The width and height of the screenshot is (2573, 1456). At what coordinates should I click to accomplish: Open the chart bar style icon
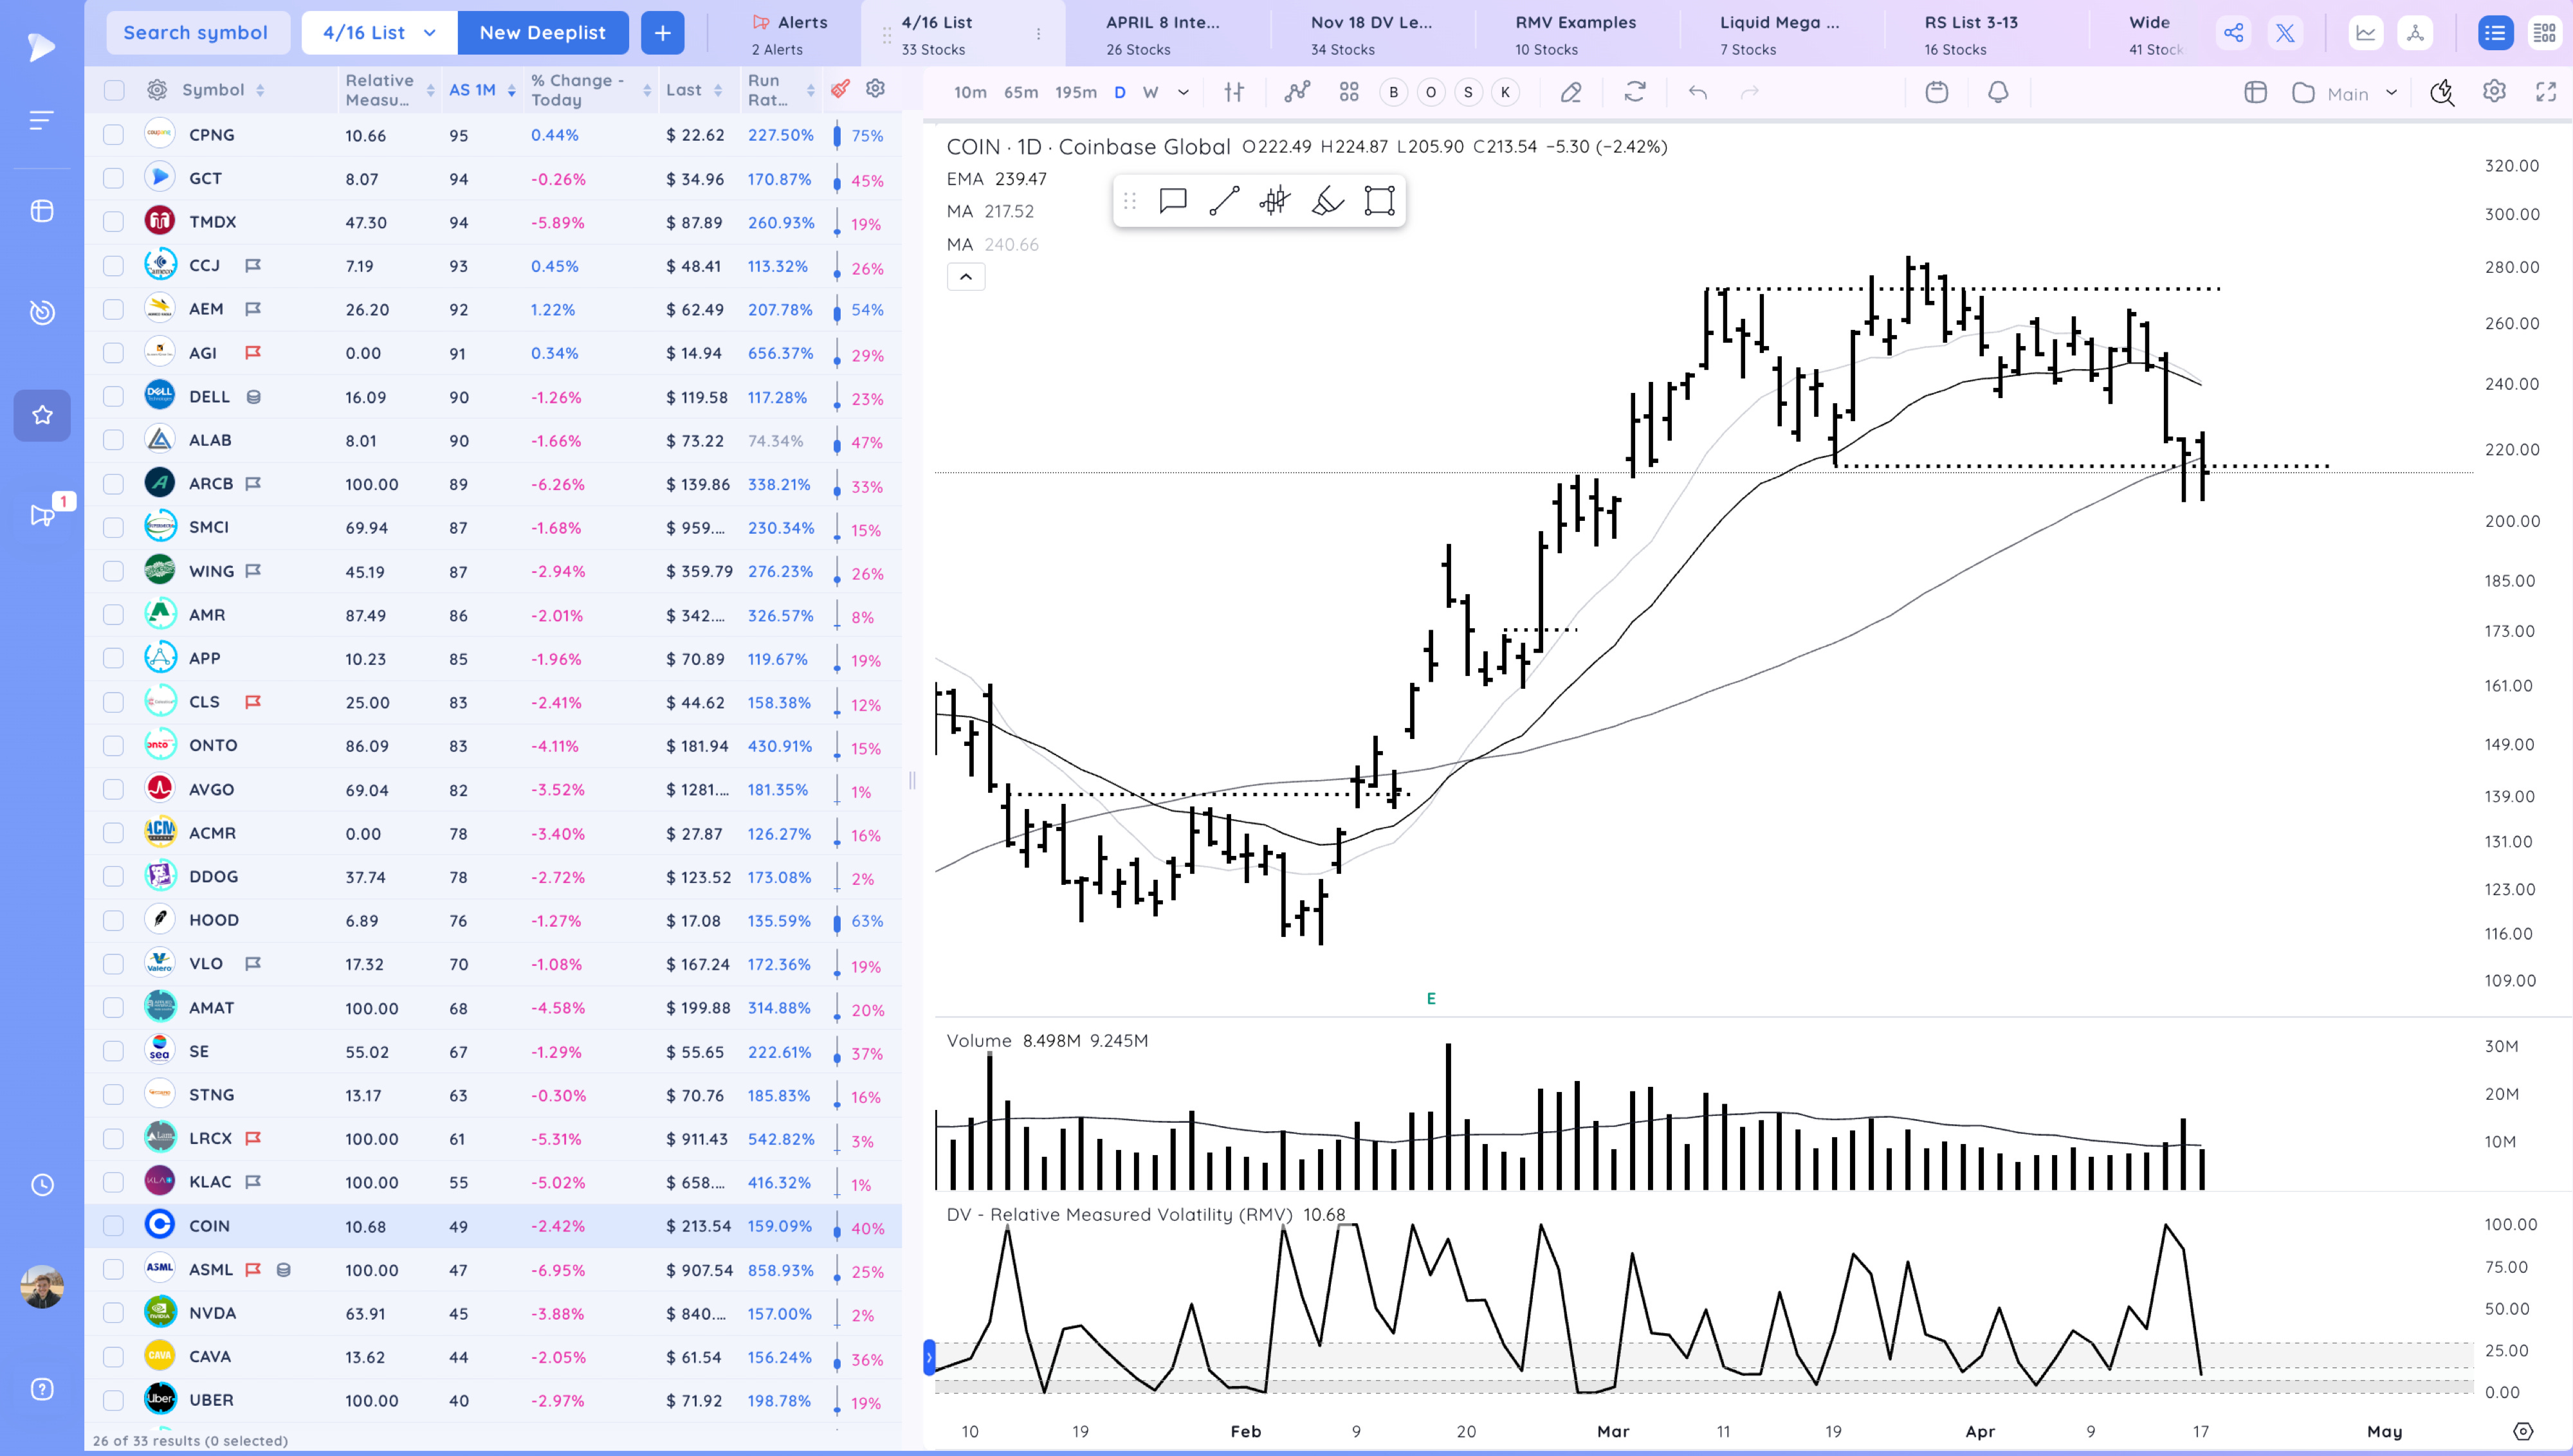[1234, 92]
